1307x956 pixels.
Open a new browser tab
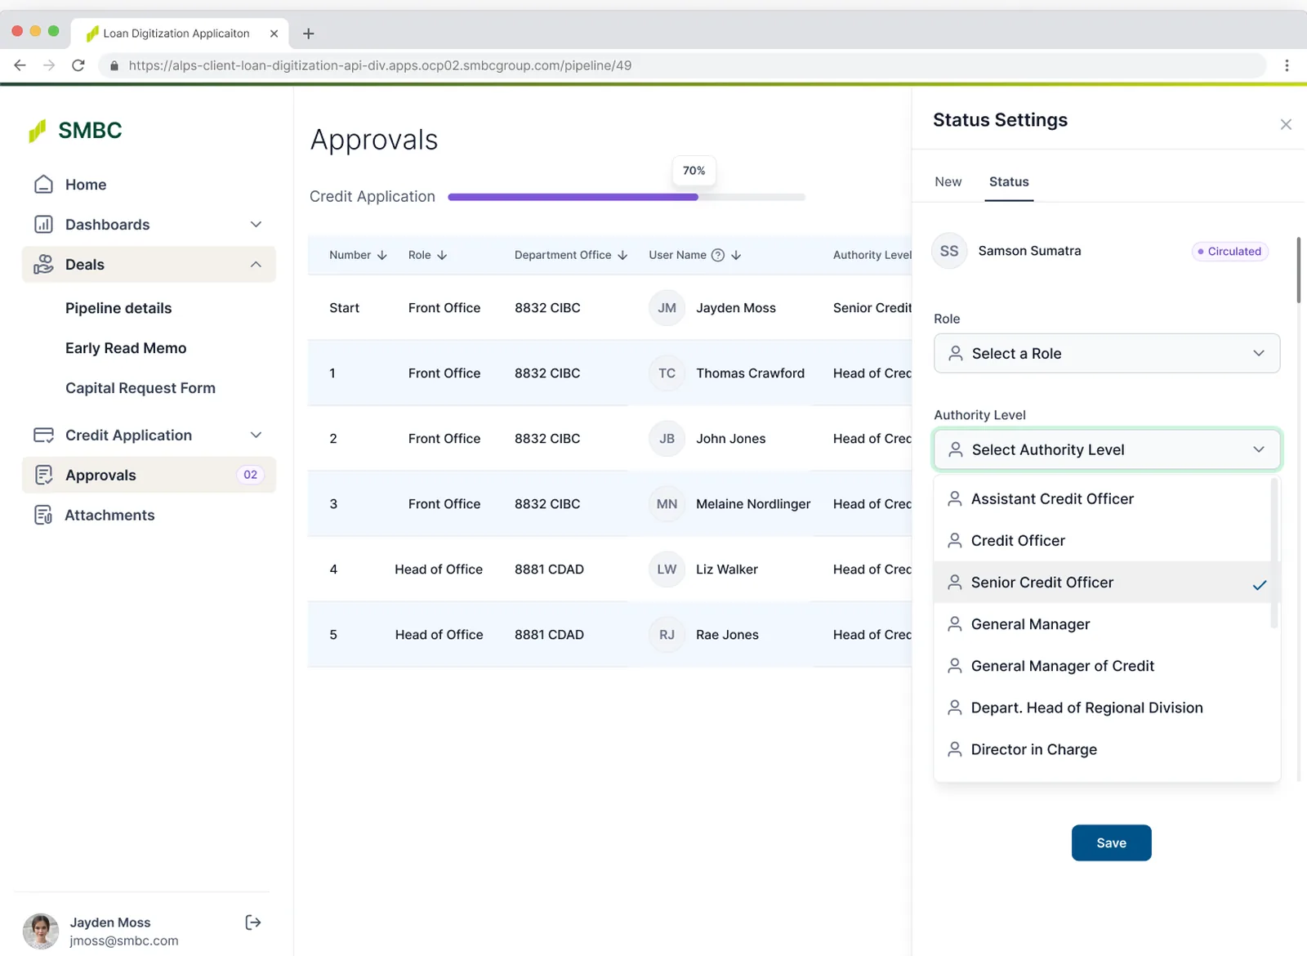[x=308, y=34]
